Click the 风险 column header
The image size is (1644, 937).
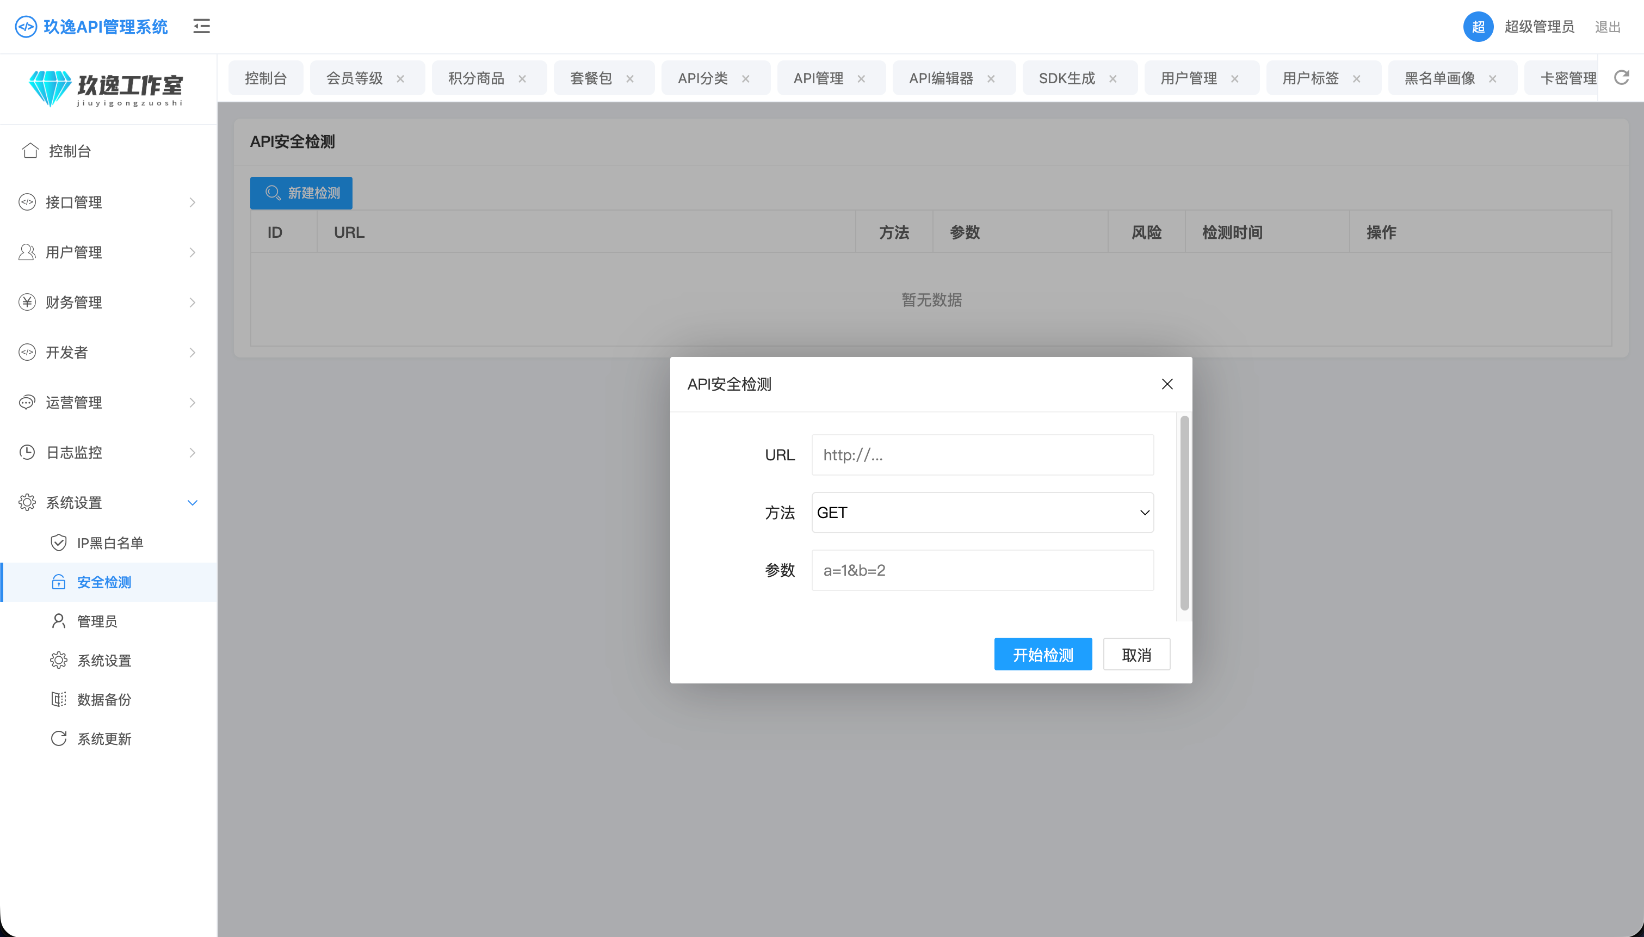1146,232
